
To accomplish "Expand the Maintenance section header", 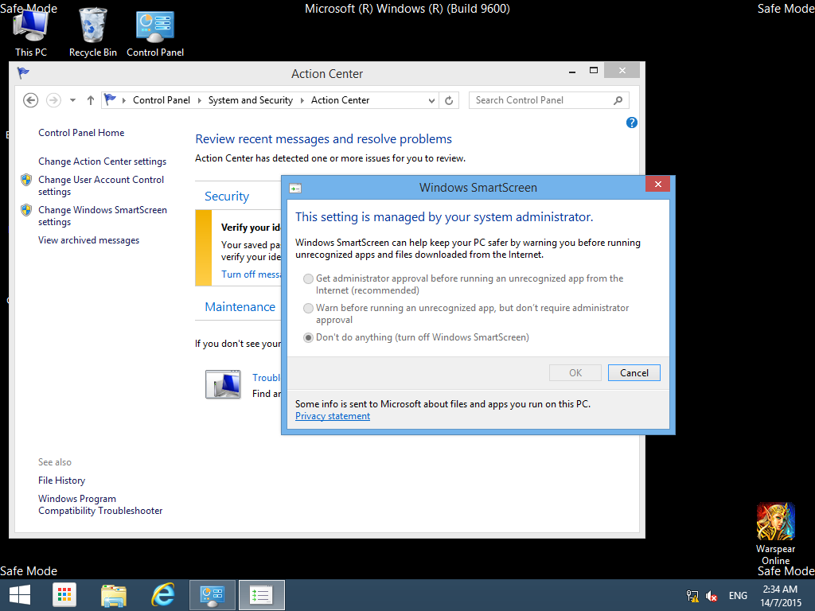I will (240, 306).
